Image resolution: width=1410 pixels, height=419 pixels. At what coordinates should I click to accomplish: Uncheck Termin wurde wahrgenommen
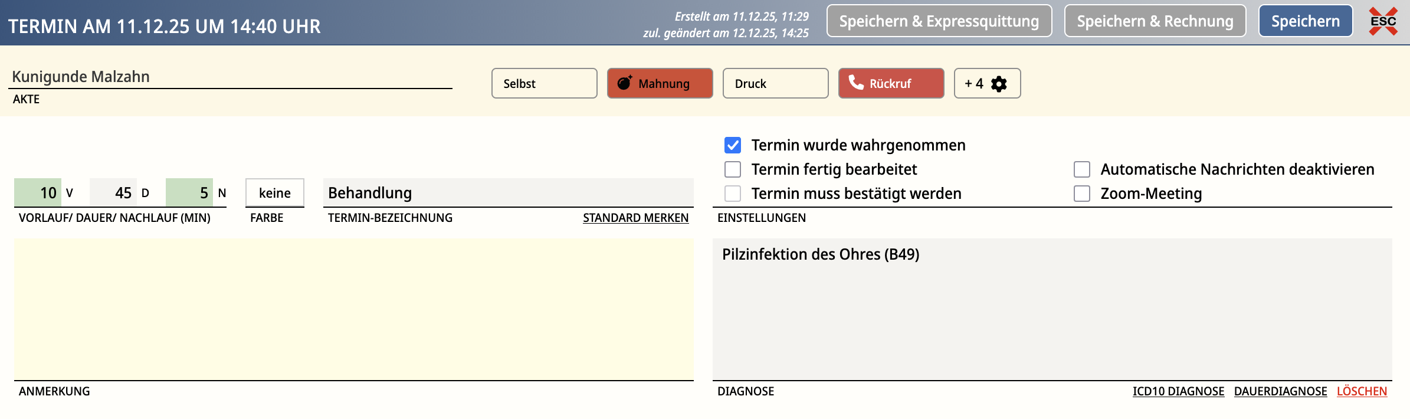click(733, 145)
